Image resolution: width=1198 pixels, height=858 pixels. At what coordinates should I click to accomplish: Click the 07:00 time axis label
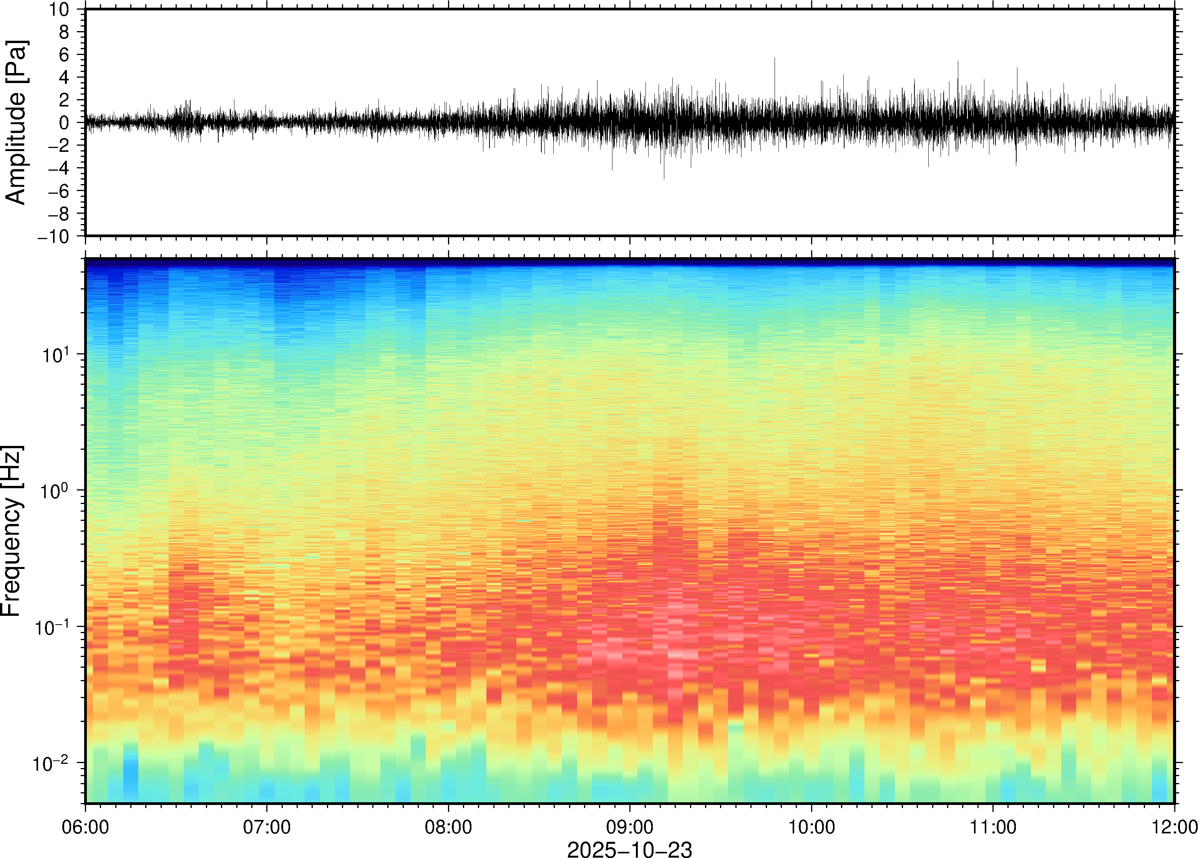click(x=267, y=826)
